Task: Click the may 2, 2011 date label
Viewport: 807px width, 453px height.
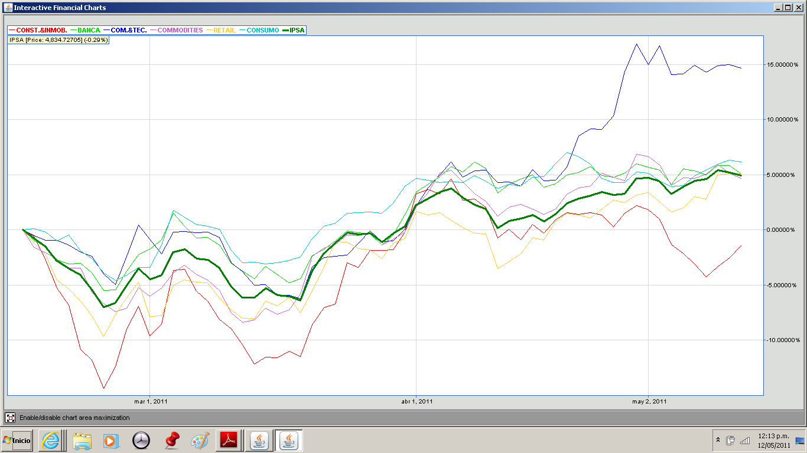Action: click(x=649, y=402)
